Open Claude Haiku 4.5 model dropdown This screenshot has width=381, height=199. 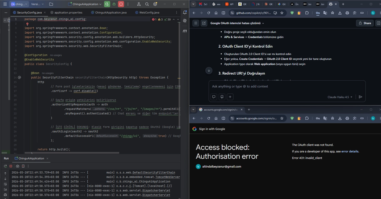pyautogui.click(x=340, y=97)
